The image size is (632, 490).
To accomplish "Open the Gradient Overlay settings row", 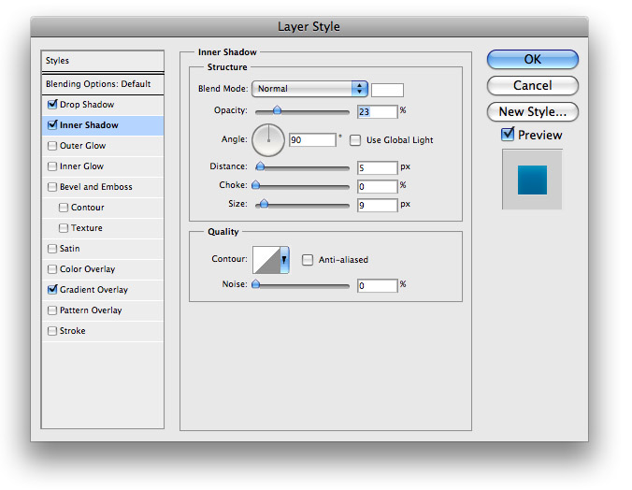I will pos(103,290).
